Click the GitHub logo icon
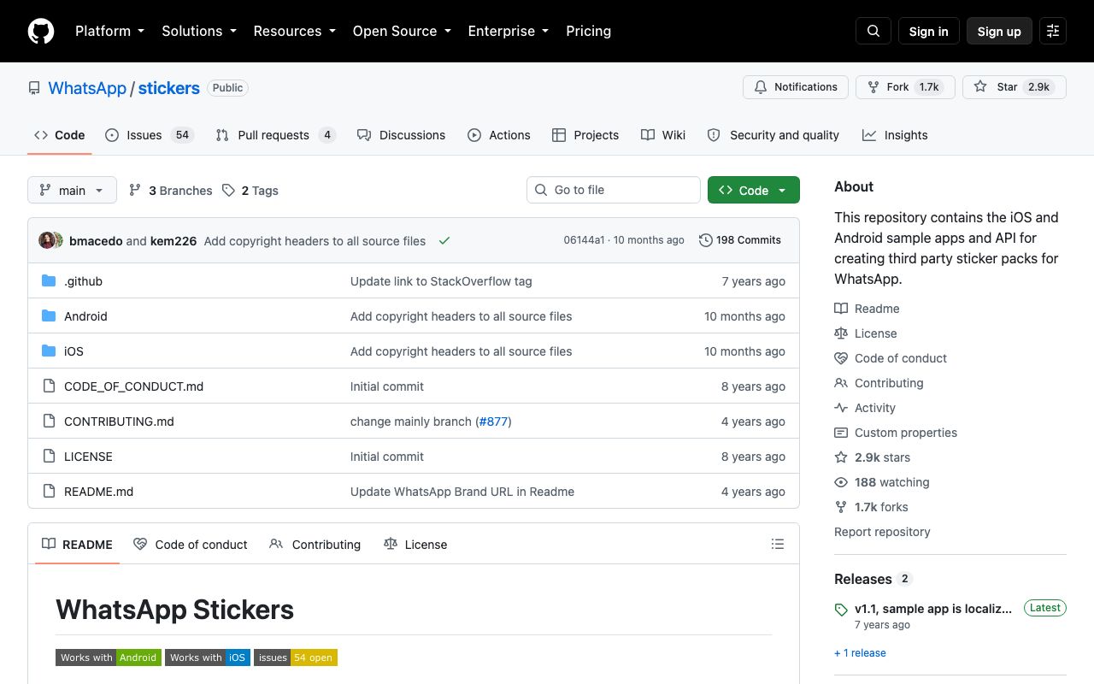Screen dimensions: 1094x684 pos(41,31)
